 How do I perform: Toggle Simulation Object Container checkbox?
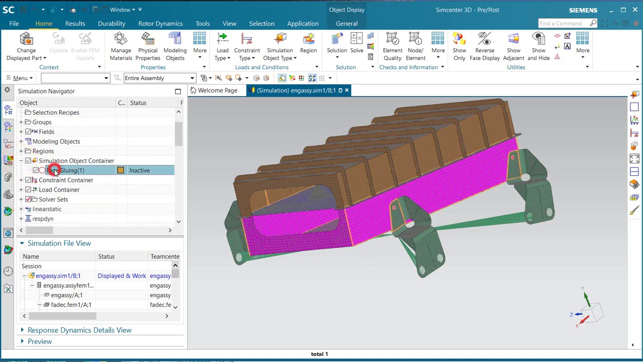tap(28, 161)
